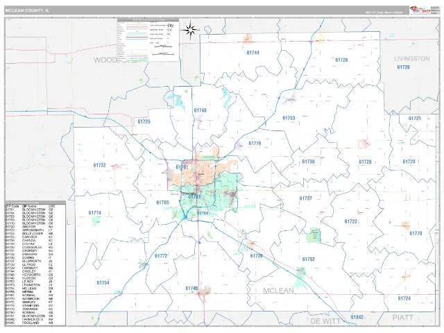Select the SAYBROOK row in ZIP index
This screenshot has height=333, width=444.
pyautogui.click(x=29, y=299)
